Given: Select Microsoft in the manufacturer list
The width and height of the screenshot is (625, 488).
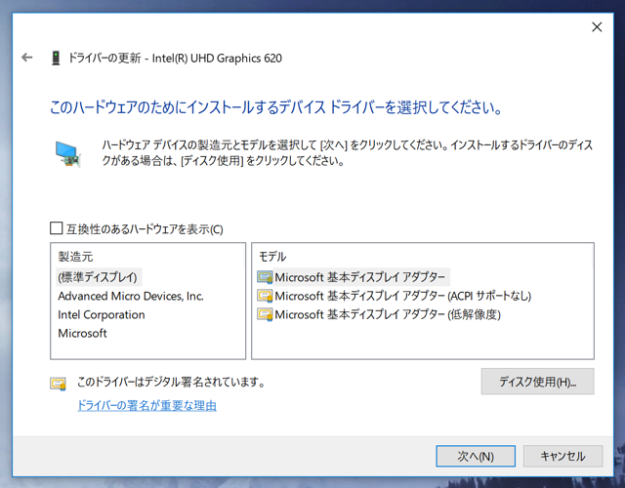Looking at the screenshot, I should coord(82,333).
